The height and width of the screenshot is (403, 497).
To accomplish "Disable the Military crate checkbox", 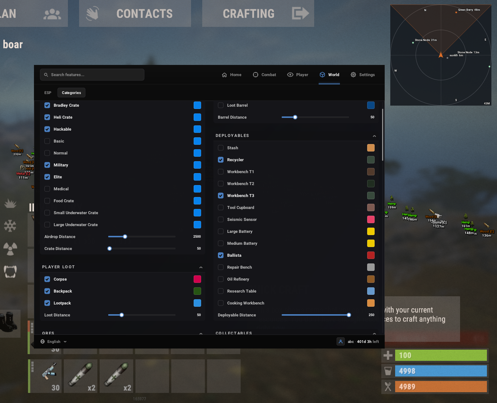I will 47,165.
